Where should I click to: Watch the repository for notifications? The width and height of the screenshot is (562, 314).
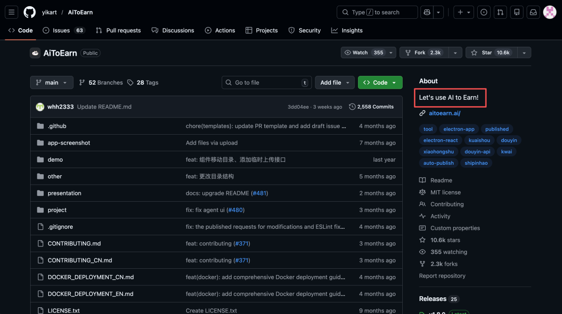[x=363, y=53]
